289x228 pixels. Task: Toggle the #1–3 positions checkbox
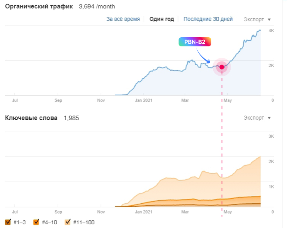pos(8,222)
